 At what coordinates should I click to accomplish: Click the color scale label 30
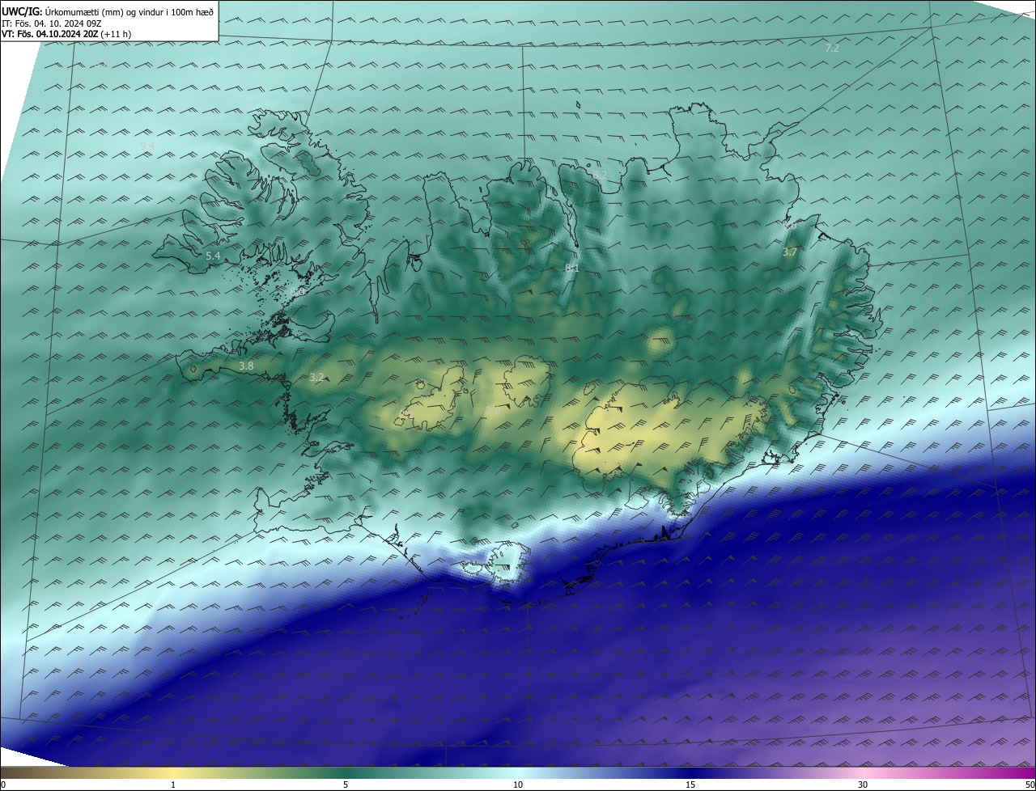(863, 785)
